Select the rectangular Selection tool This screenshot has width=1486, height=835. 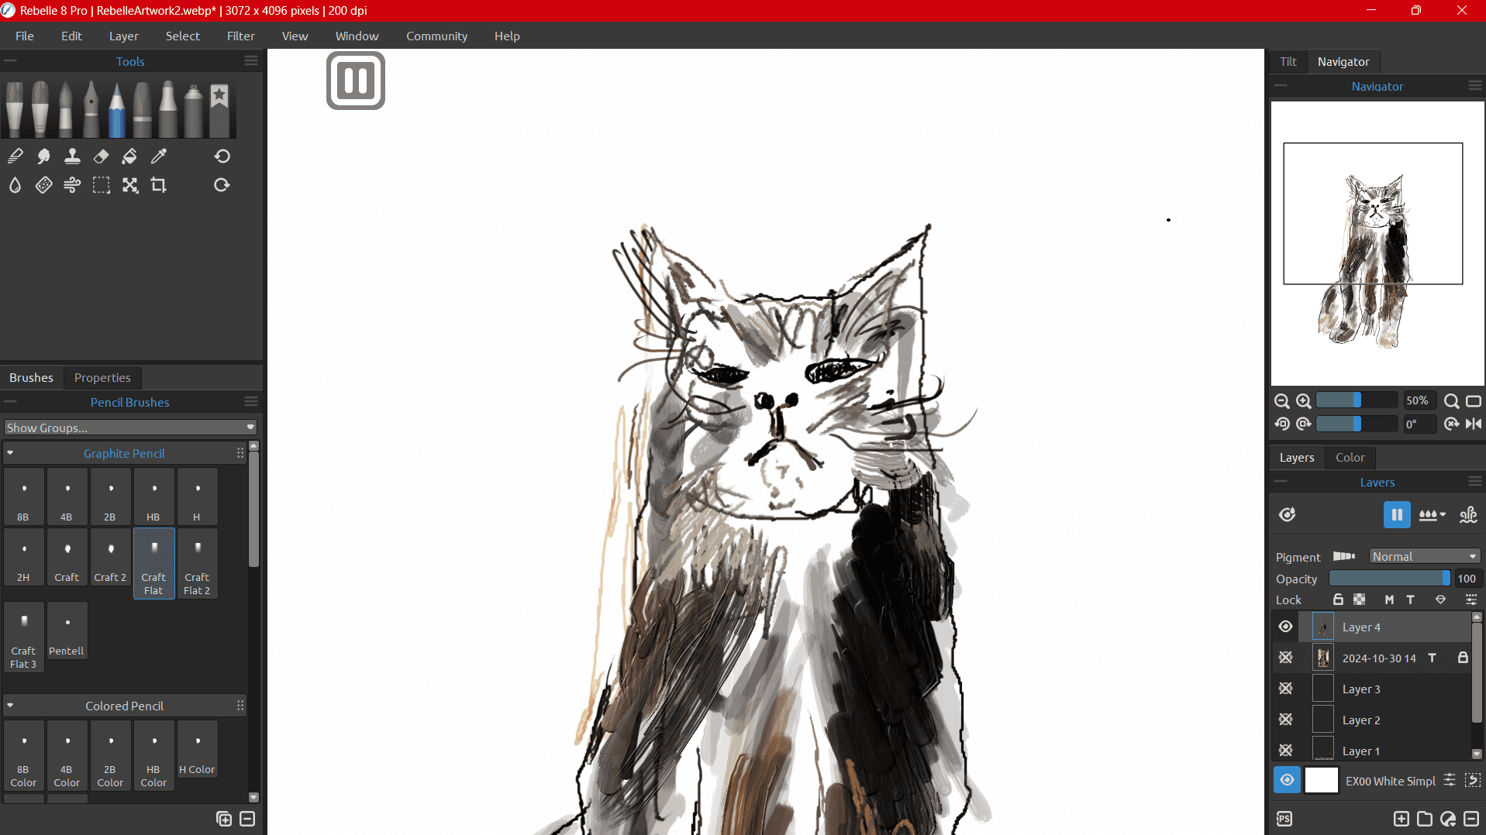(x=102, y=185)
